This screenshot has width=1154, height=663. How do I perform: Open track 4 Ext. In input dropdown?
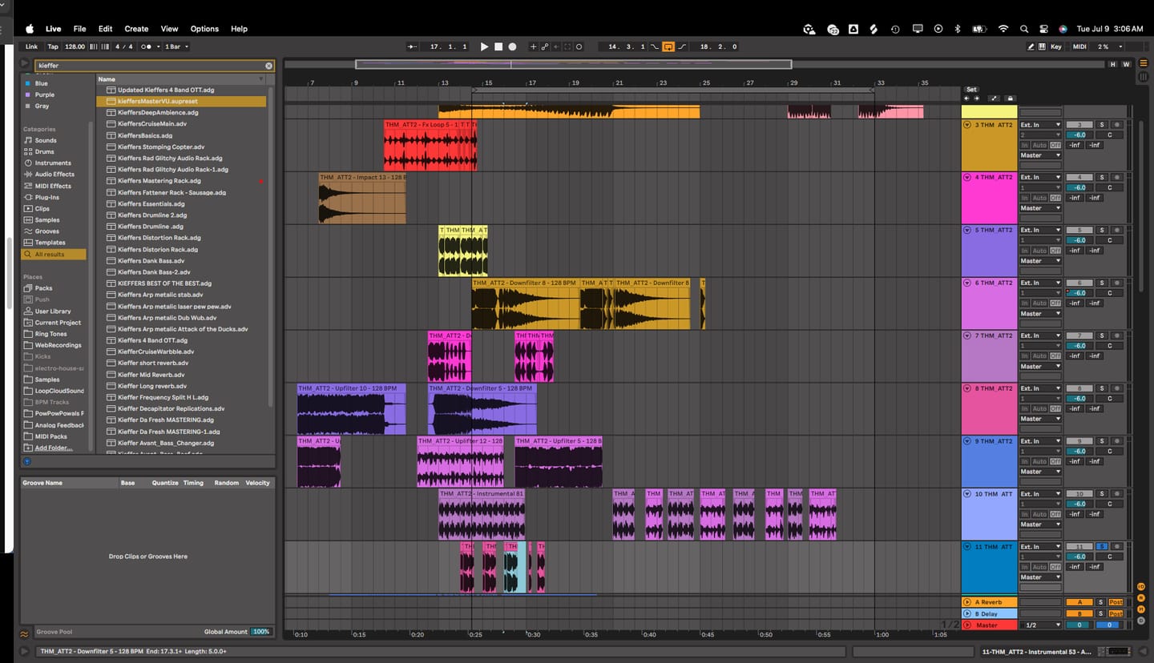[x=1040, y=177]
